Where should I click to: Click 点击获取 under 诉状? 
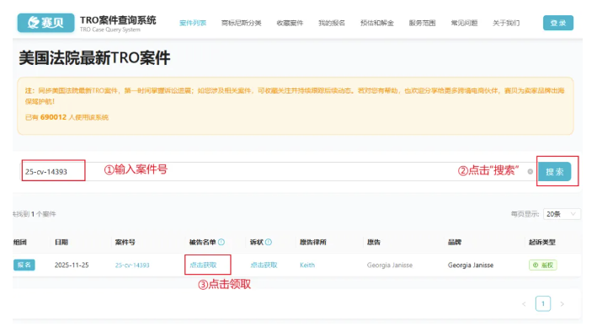click(264, 265)
